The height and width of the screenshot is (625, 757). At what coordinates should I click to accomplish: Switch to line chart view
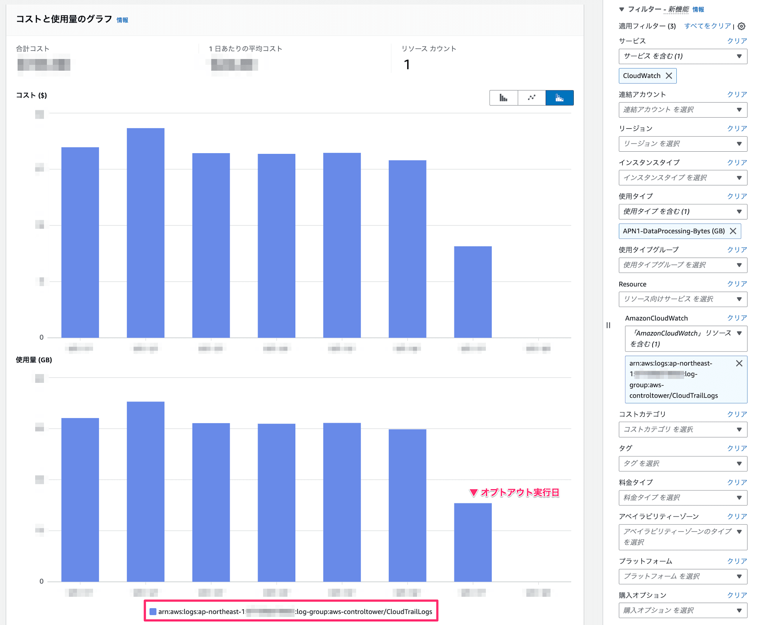[531, 98]
